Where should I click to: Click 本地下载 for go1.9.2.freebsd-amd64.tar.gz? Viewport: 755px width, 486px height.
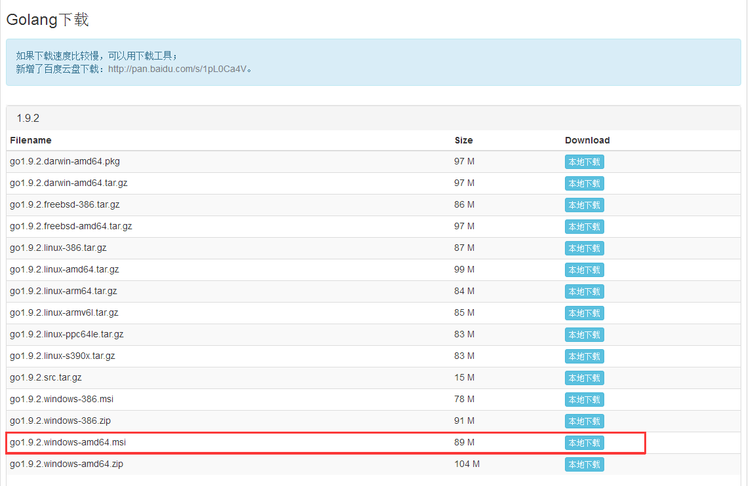click(x=584, y=227)
